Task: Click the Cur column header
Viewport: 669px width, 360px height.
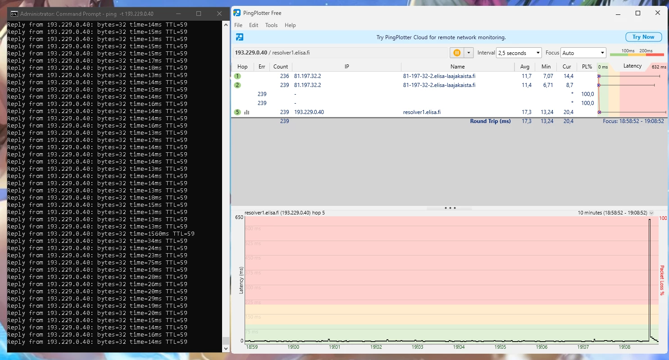Action: 567,67
